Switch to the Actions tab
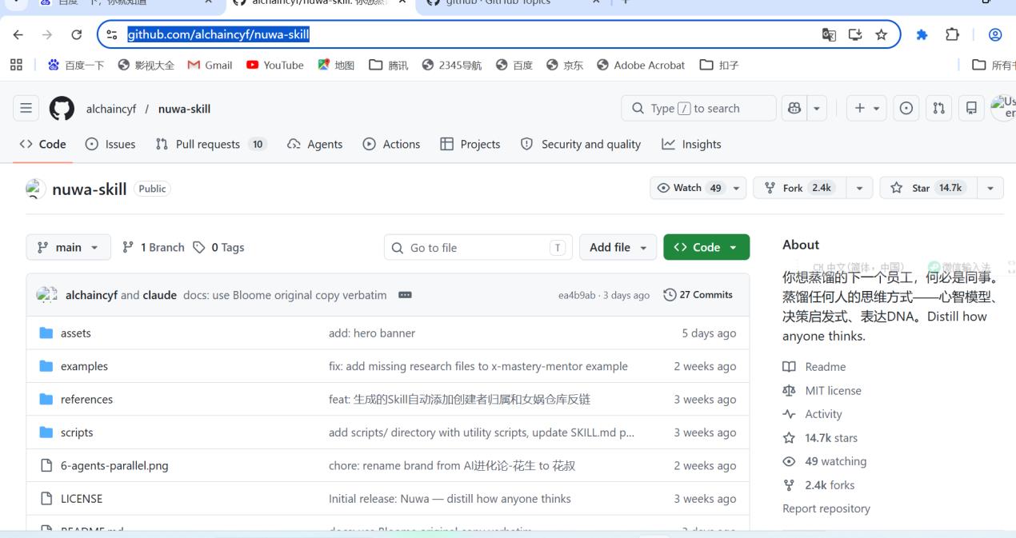The height and width of the screenshot is (538, 1016). point(391,144)
